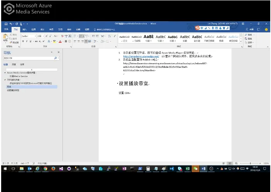
Task: Open Chrome from the taskbar
Action: coord(45,169)
